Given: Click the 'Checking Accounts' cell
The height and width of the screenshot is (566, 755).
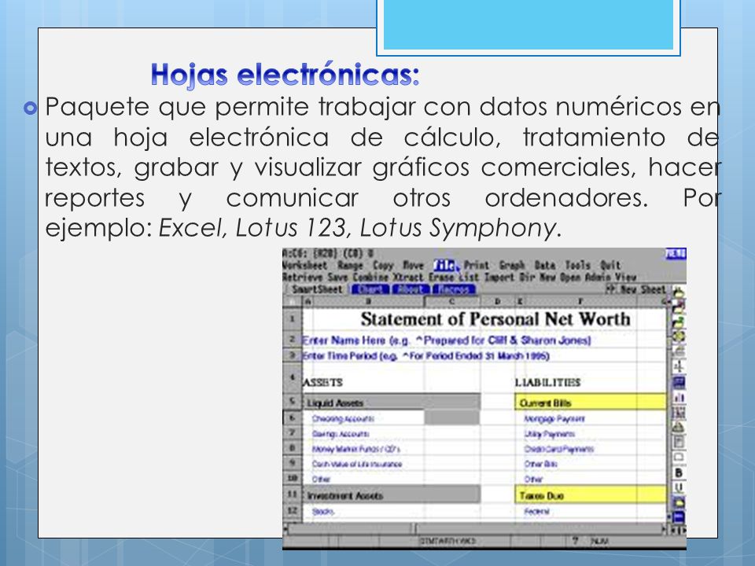Looking at the screenshot, I should pyautogui.click(x=343, y=419).
